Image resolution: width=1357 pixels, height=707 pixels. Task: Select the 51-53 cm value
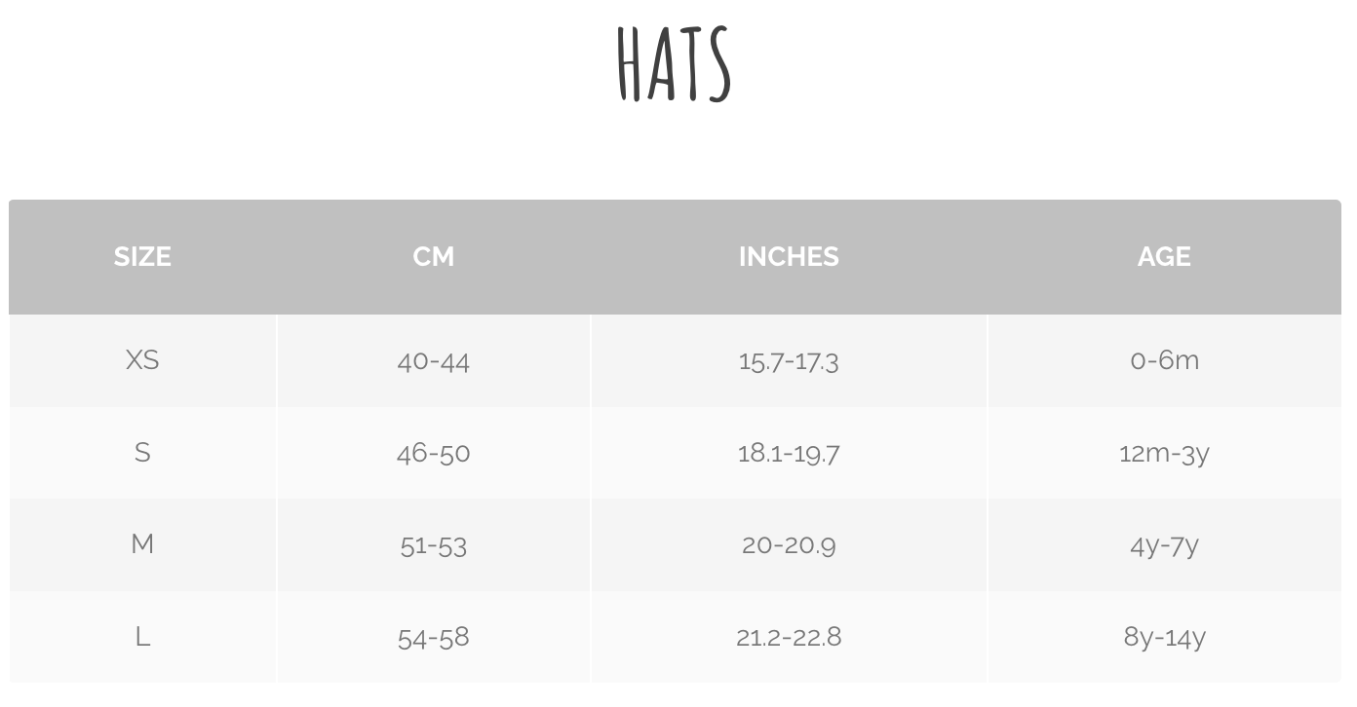click(x=433, y=545)
